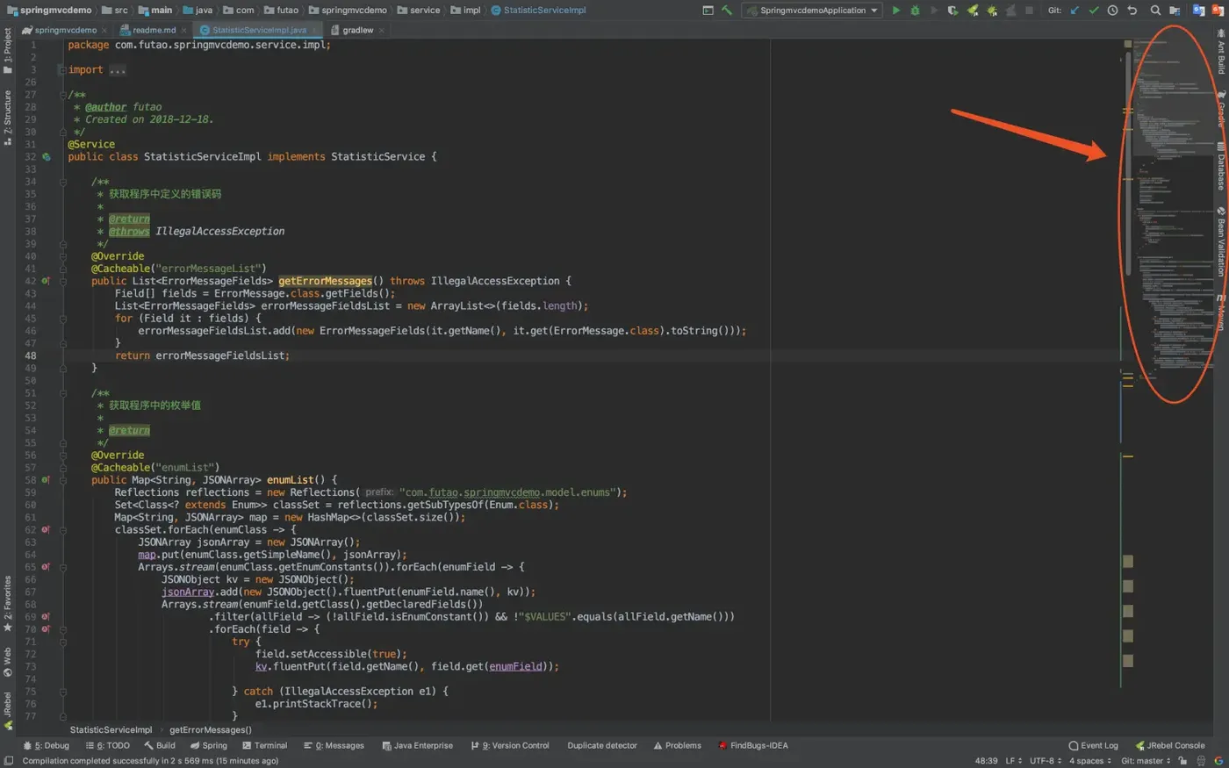The image size is (1229, 768).
Task: Open the UTF-8 encoding selector
Action: tap(1046, 761)
